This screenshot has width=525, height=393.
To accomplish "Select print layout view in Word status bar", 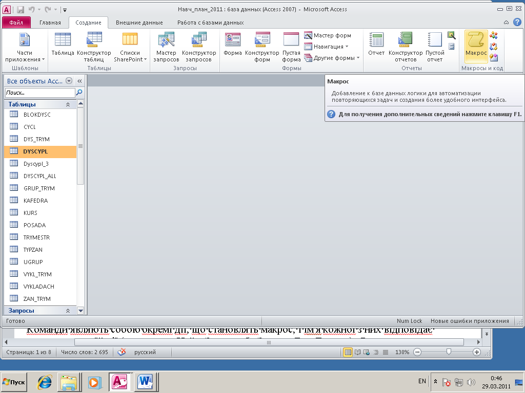I will 348,352.
